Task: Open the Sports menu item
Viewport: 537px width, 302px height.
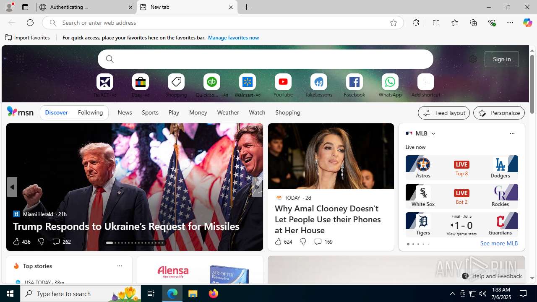Action: 150,112
